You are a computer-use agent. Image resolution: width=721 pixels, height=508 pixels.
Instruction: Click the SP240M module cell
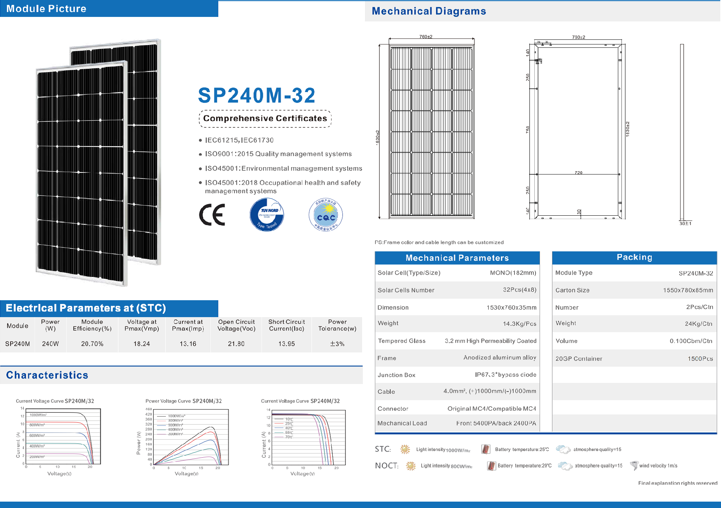[18, 344]
